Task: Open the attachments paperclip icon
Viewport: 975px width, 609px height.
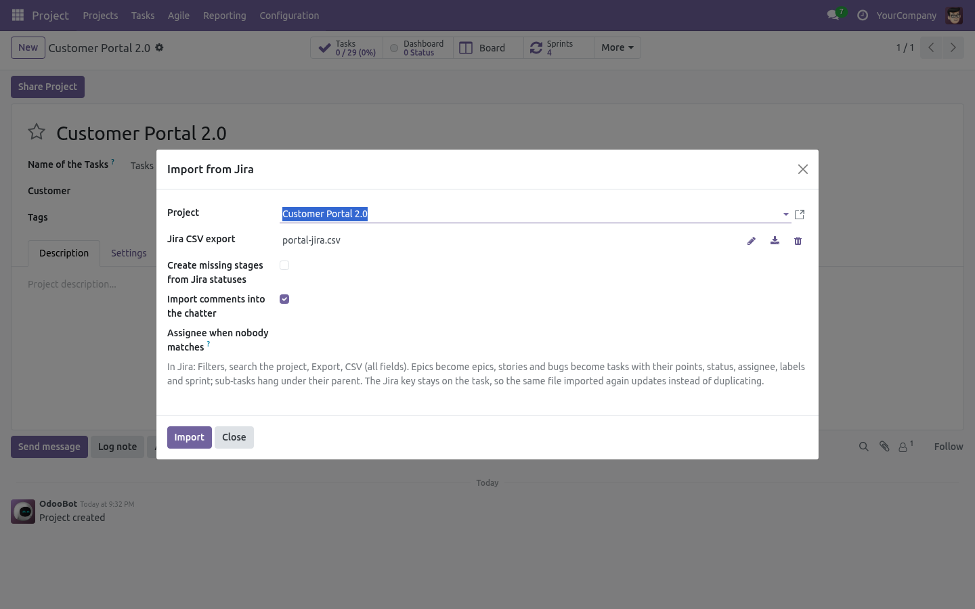Action: 884,447
